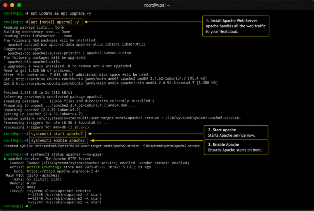Click the "Building dependency tree... Done" line
The image size is (314, 211).
(37, 32)
